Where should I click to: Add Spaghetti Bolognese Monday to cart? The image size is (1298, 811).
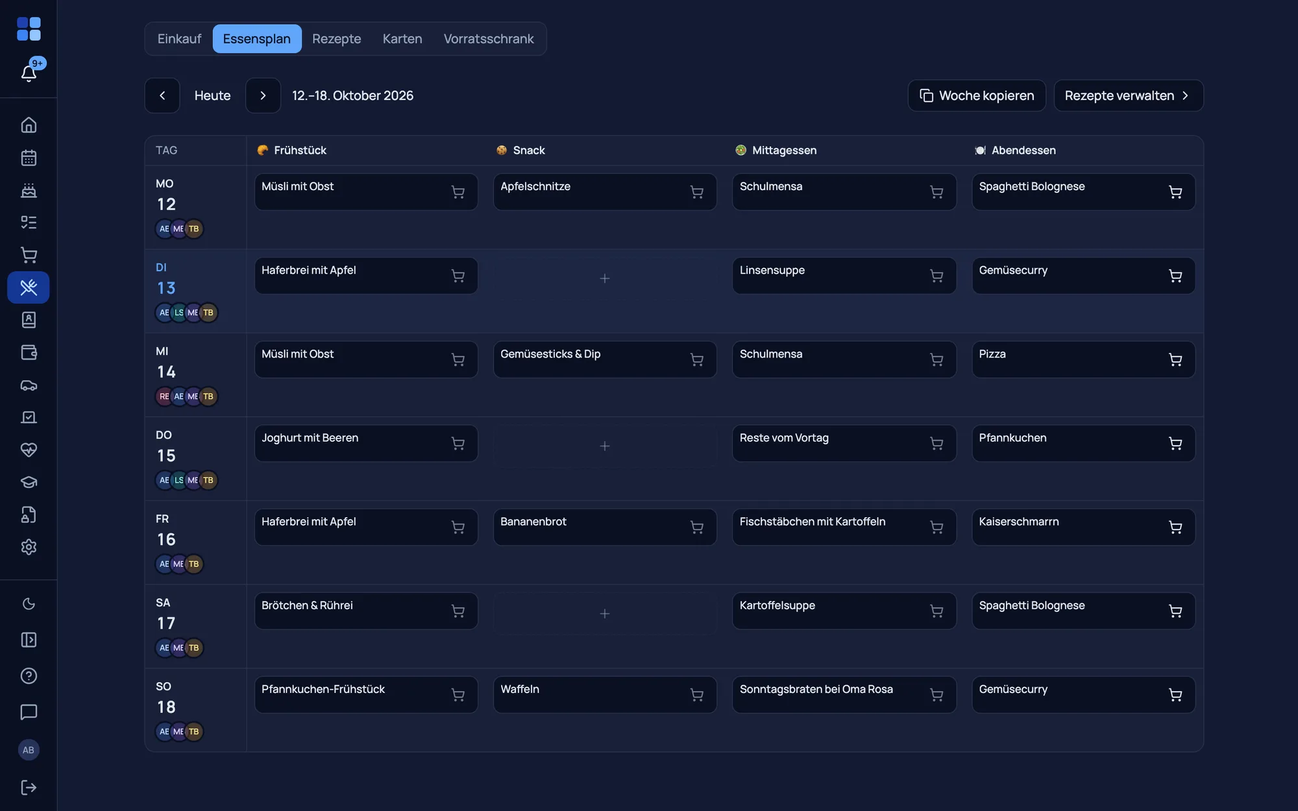(x=1175, y=192)
